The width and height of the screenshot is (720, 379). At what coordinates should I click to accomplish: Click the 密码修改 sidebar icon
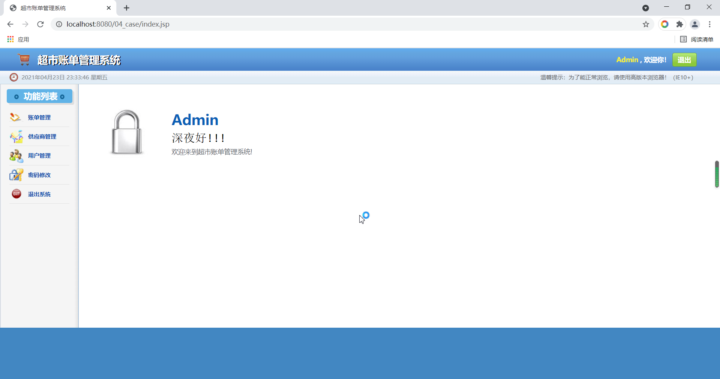[16, 175]
